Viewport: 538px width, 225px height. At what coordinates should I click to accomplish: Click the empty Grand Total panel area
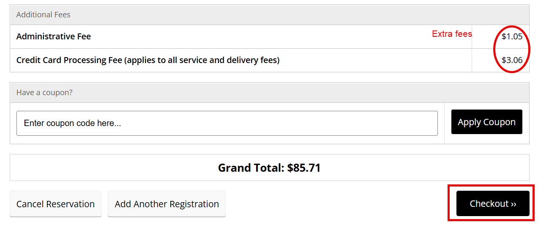(x=423, y=168)
